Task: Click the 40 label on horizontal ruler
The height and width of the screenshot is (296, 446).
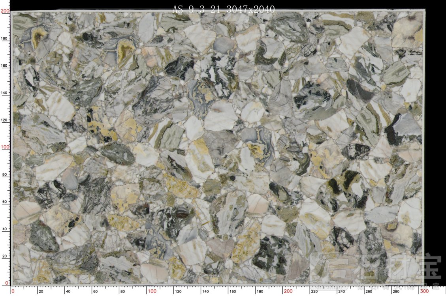Action: (68, 292)
